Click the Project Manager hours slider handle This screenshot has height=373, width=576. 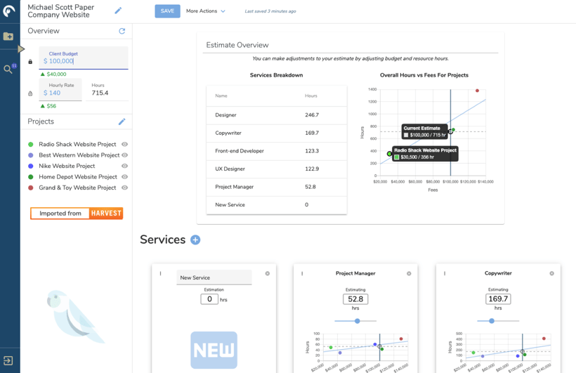[x=358, y=321]
